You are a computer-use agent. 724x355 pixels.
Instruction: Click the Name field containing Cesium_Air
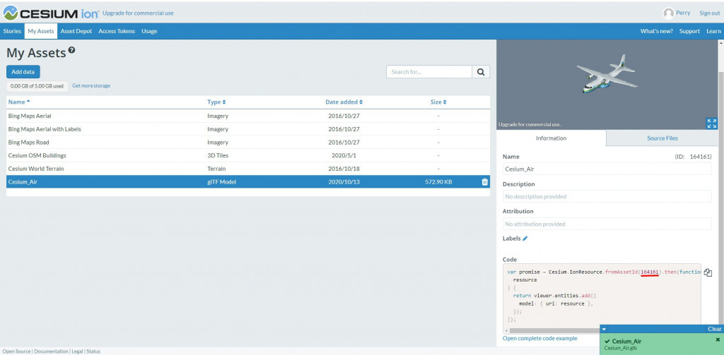click(607, 169)
